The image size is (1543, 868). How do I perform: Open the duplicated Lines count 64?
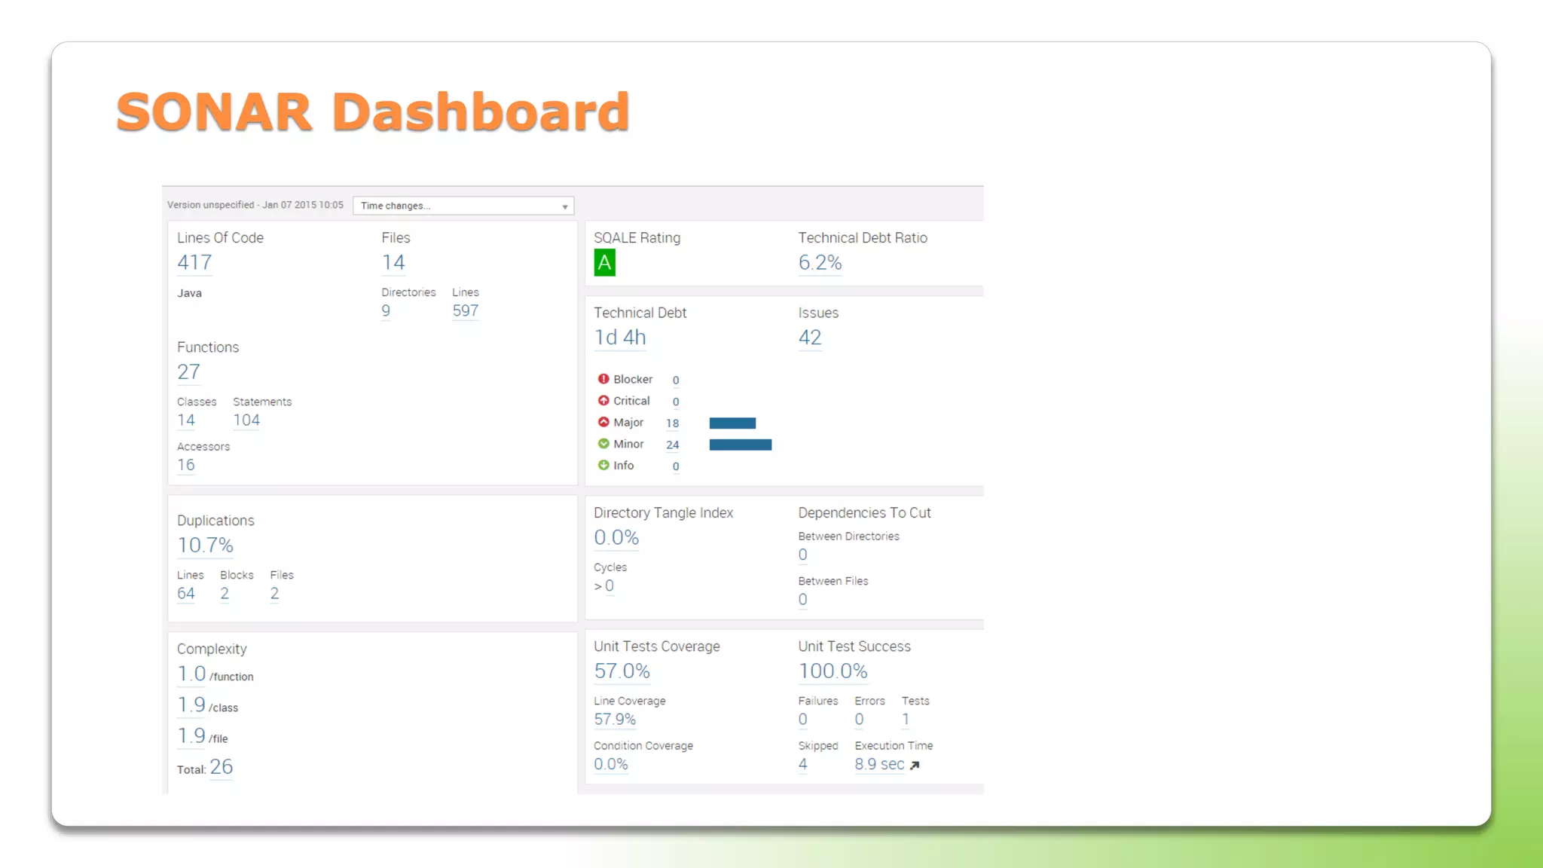186,593
